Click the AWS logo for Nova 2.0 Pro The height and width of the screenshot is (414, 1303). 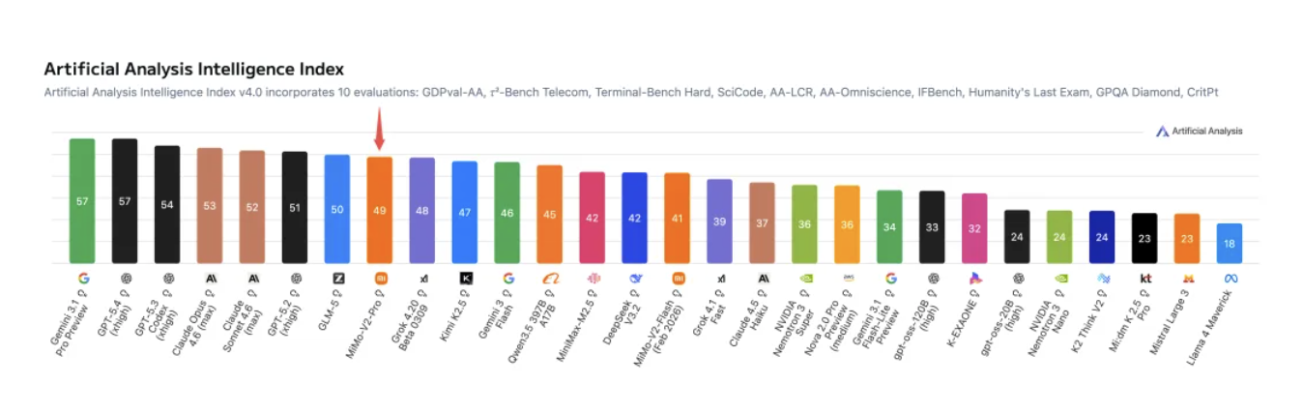(x=848, y=279)
